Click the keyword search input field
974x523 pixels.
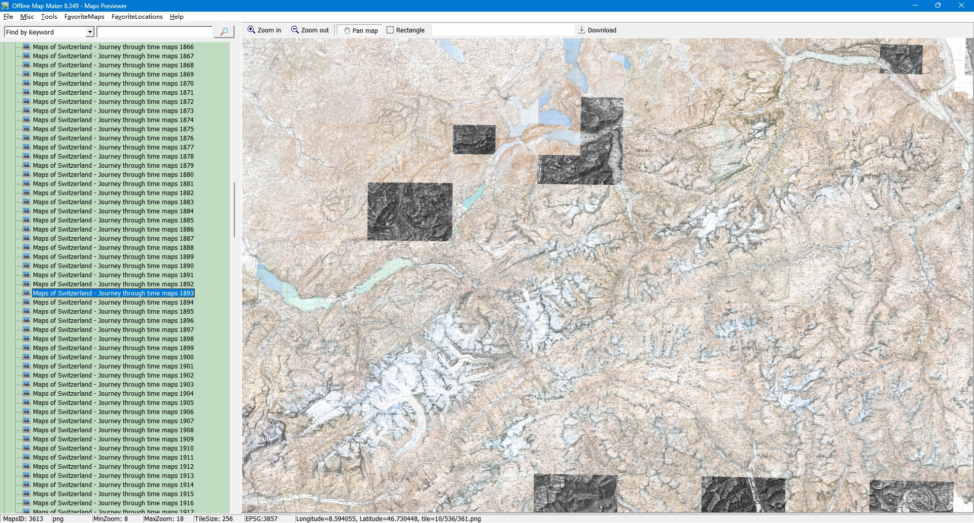(x=154, y=32)
